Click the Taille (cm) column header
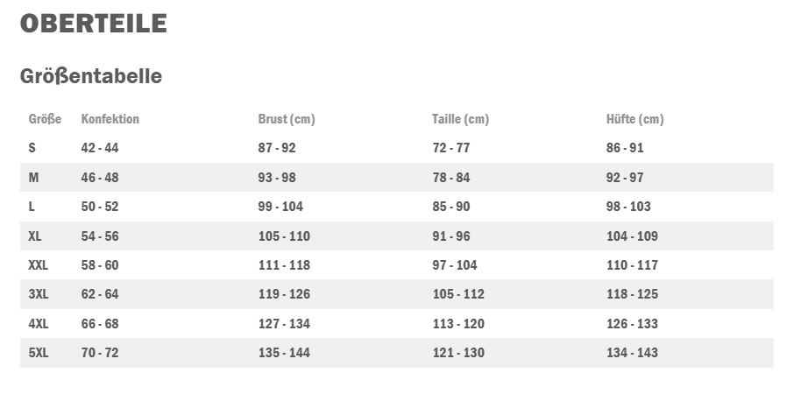Image resolution: width=808 pixels, height=394 pixels. 461,119
